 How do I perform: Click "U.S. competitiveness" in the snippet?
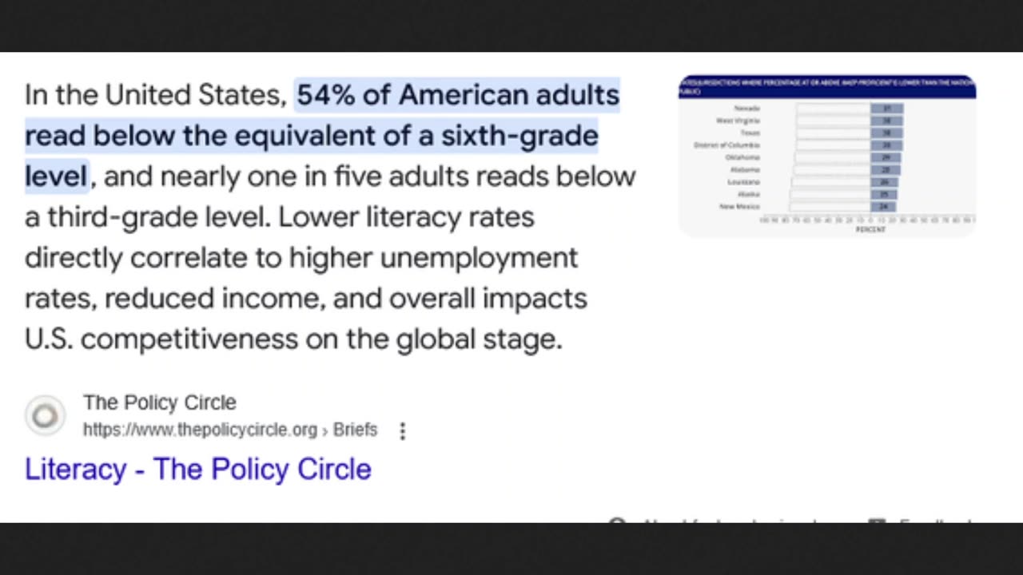click(161, 339)
